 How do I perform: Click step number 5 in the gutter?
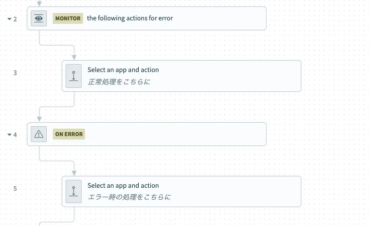(15, 188)
